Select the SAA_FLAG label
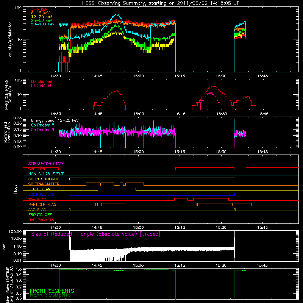303x303 pixels. coord(37,199)
